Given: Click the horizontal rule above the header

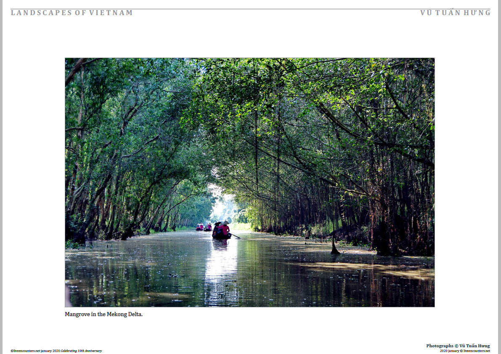Looking at the screenshot, I should tap(251, 9).
